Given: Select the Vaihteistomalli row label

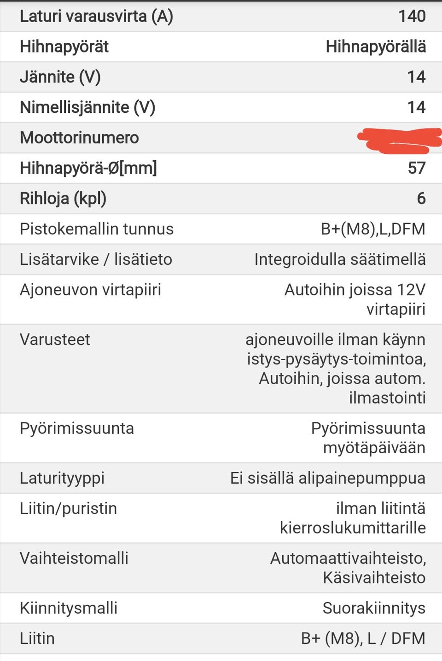Looking at the screenshot, I should [74, 558].
